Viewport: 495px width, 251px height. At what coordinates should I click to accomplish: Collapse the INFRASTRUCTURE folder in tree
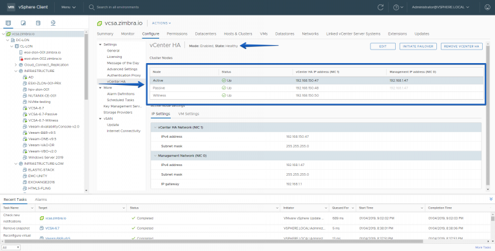pyautogui.click(x=15, y=71)
